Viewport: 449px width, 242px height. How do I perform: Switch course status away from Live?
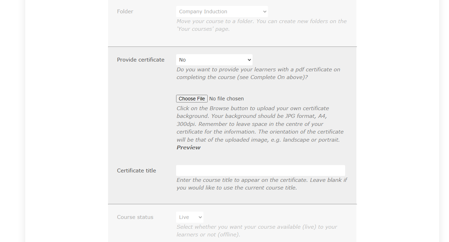click(x=189, y=217)
